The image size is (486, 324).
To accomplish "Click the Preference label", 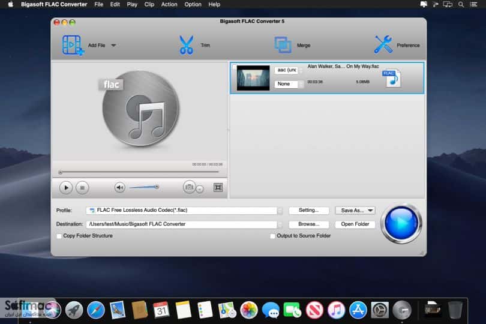I will 408,45.
